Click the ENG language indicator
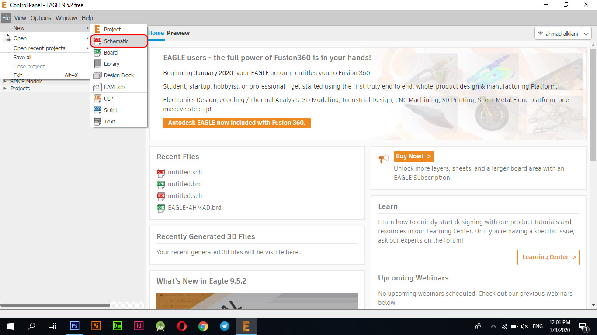 (x=538, y=326)
